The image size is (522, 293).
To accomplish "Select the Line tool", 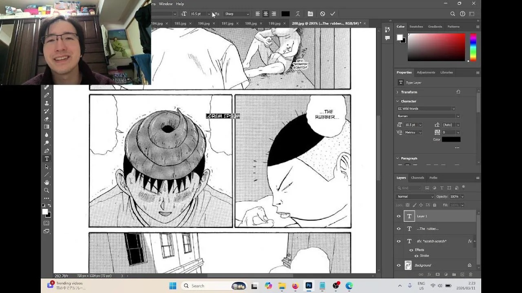I will tap(46, 175).
